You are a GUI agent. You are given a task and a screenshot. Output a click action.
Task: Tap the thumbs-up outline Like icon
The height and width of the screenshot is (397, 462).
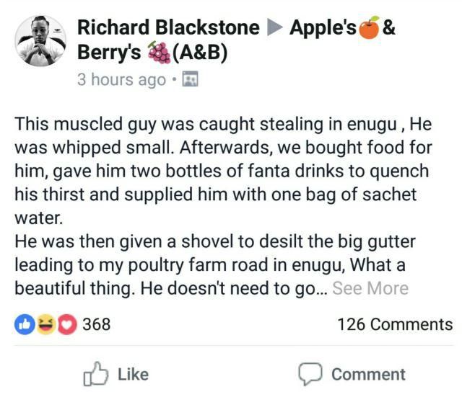[95, 374]
